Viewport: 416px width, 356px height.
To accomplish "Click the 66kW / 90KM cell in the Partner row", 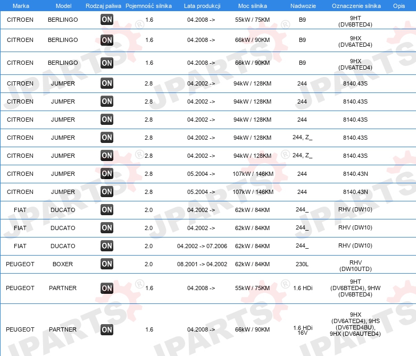I will coord(252,329).
